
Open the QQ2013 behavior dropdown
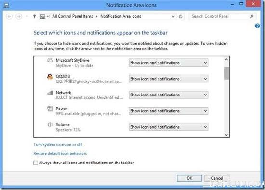pyautogui.click(x=168, y=79)
